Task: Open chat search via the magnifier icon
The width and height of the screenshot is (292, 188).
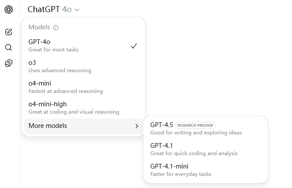Action: click(x=9, y=48)
